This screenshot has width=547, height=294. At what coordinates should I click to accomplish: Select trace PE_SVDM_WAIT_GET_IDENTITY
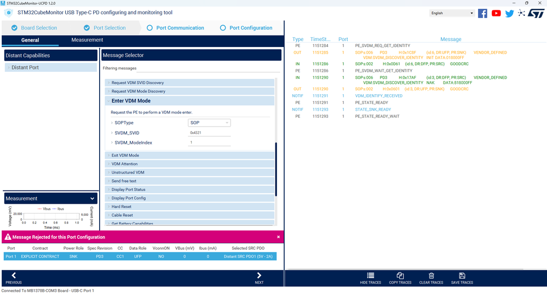pyautogui.click(x=383, y=71)
